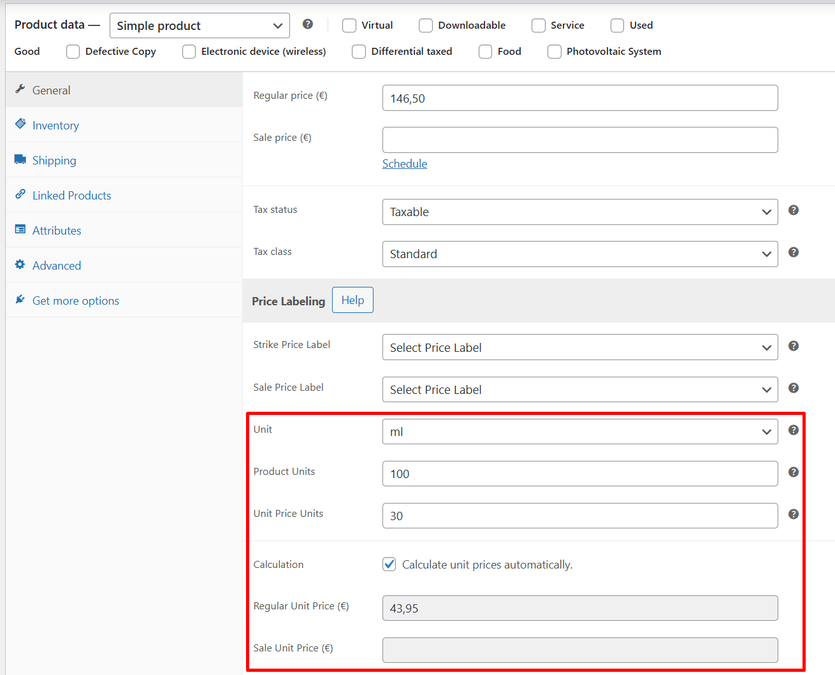835x675 pixels.
Task: Uncheck Calculate unit prices automatically
Action: [389, 564]
